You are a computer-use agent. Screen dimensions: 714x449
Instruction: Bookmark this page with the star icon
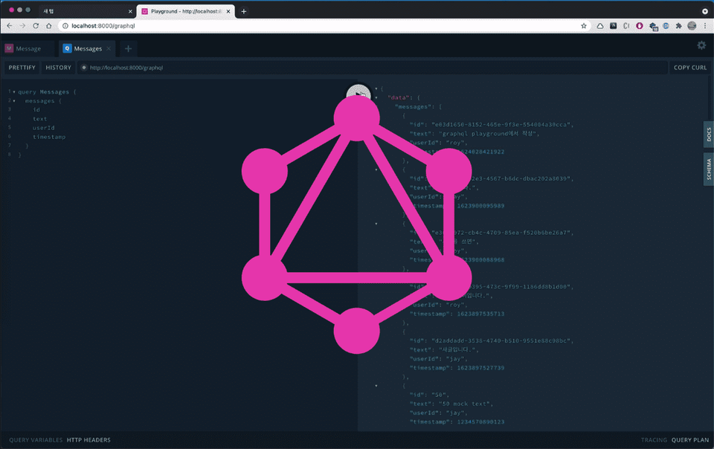(584, 26)
